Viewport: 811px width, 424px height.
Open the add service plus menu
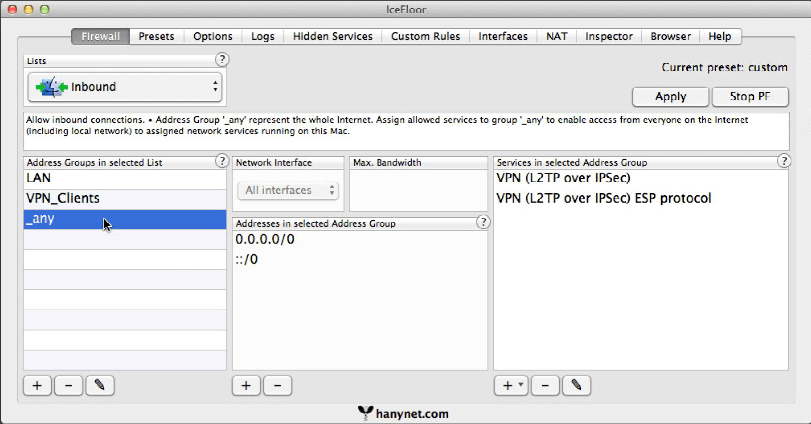pos(511,385)
